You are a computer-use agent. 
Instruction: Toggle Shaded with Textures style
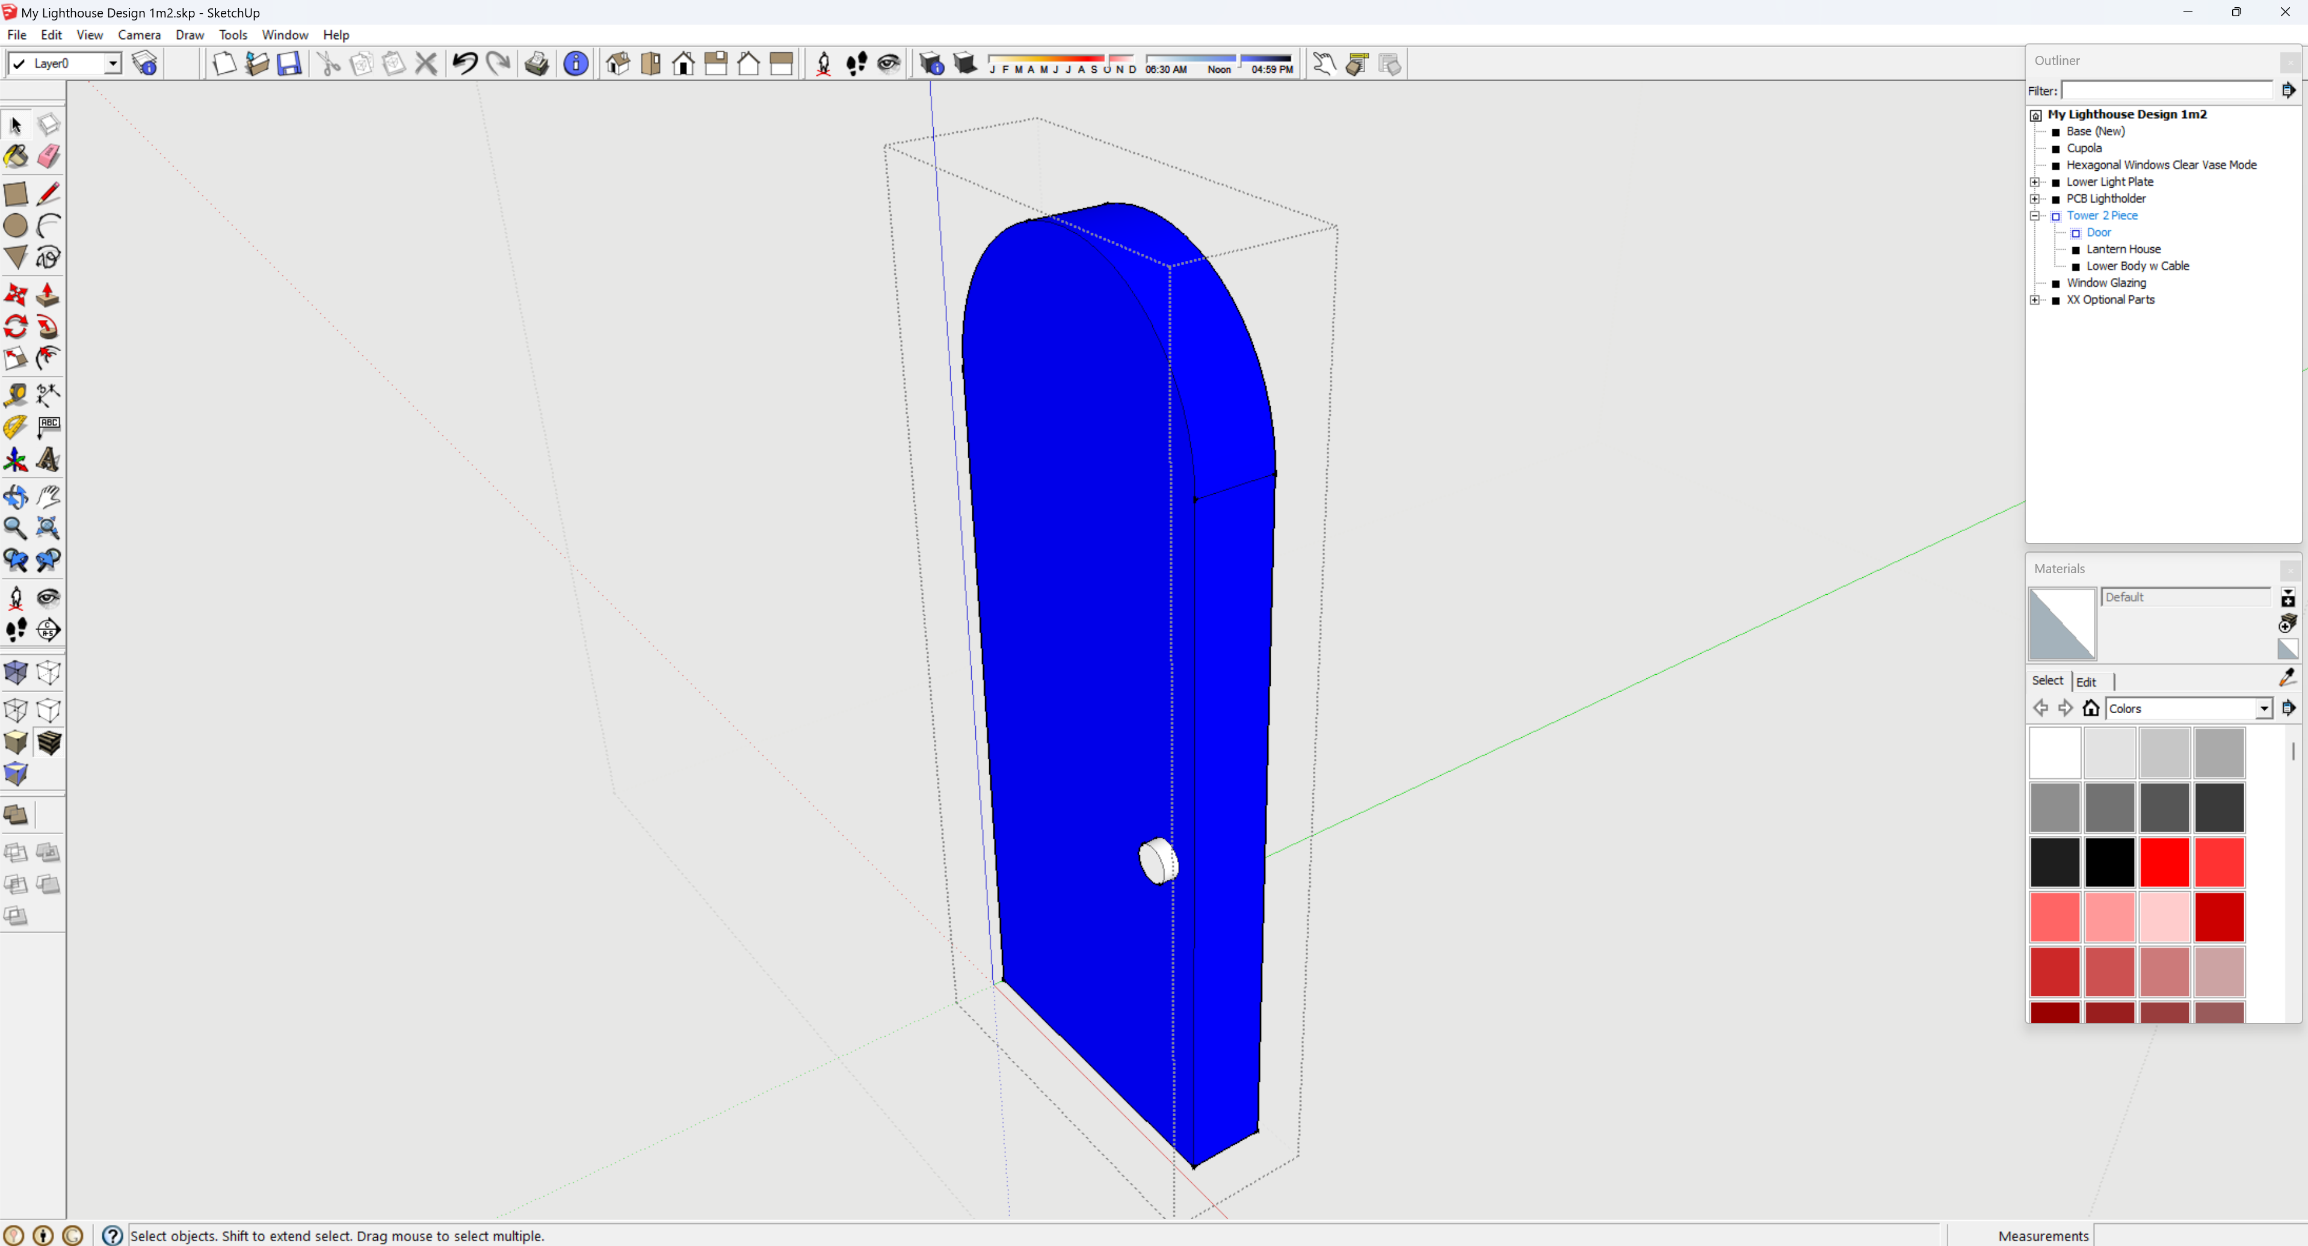tap(48, 743)
